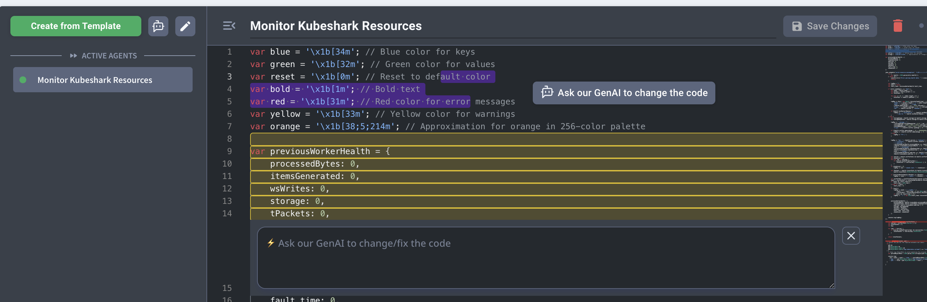
Task: Click the 'var blue' declaration line
Action: click(x=362, y=52)
